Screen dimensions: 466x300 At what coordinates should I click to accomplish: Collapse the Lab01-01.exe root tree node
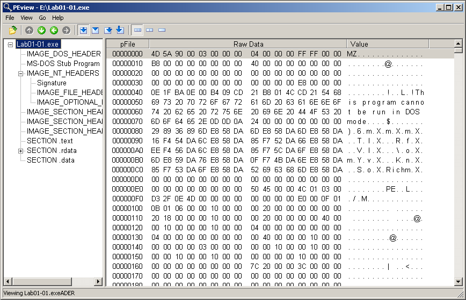coord(11,45)
